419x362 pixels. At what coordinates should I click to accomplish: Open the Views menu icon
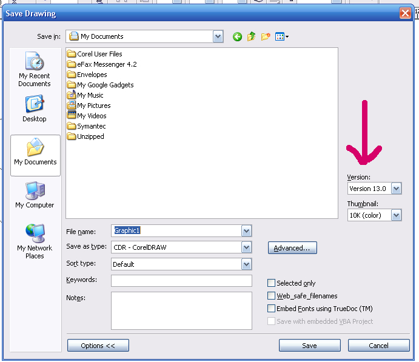point(281,36)
